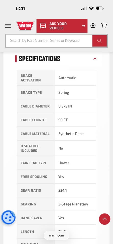Viewport: 113px width, 244px height.
Task: Open the user account icon
Action: point(93,26)
